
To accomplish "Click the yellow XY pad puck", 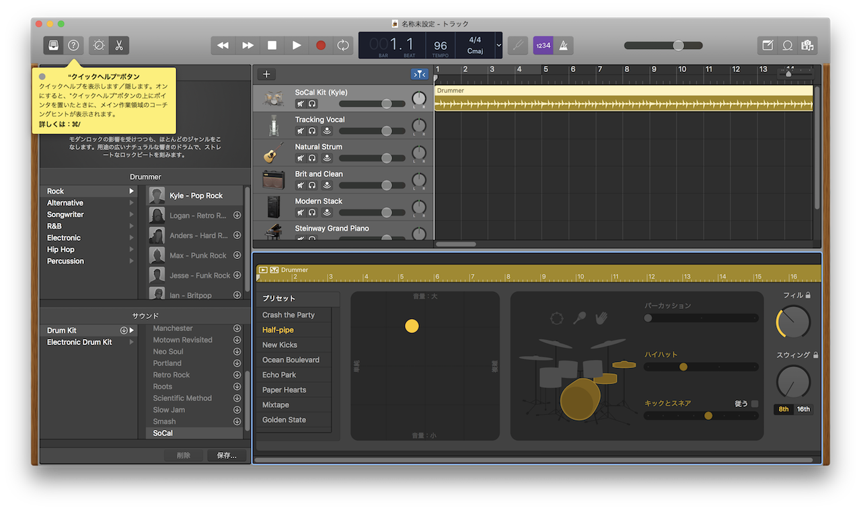I will pyautogui.click(x=412, y=326).
